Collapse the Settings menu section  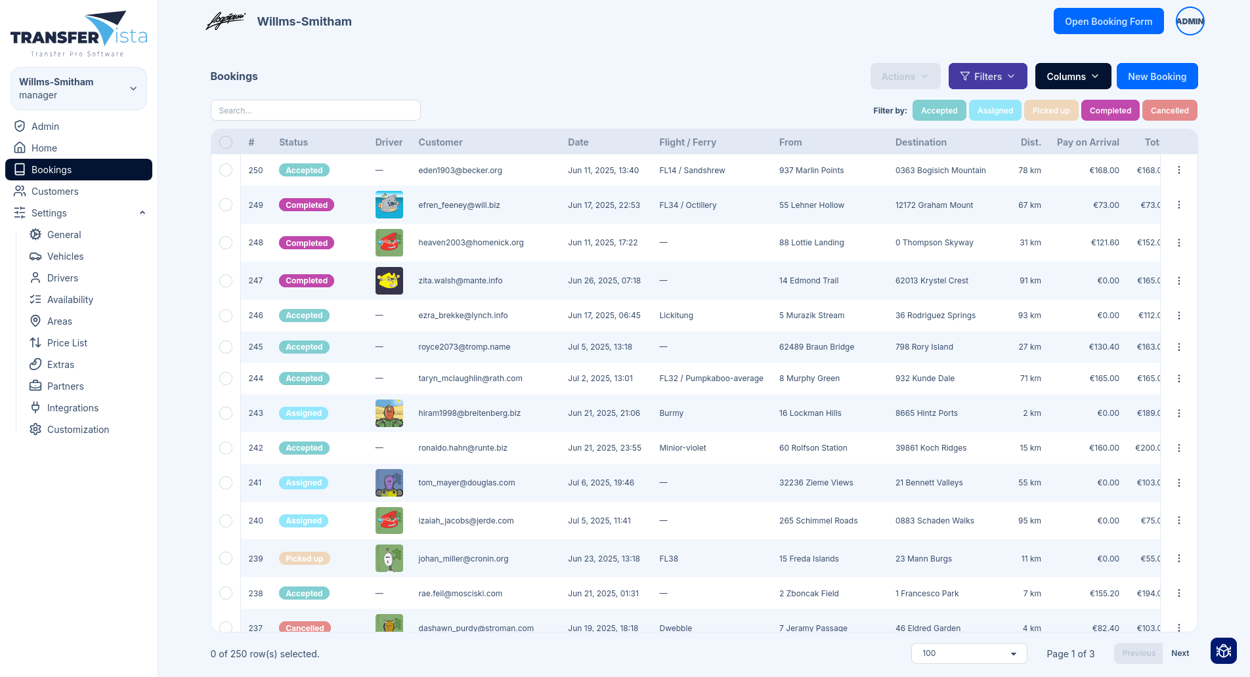tap(142, 213)
